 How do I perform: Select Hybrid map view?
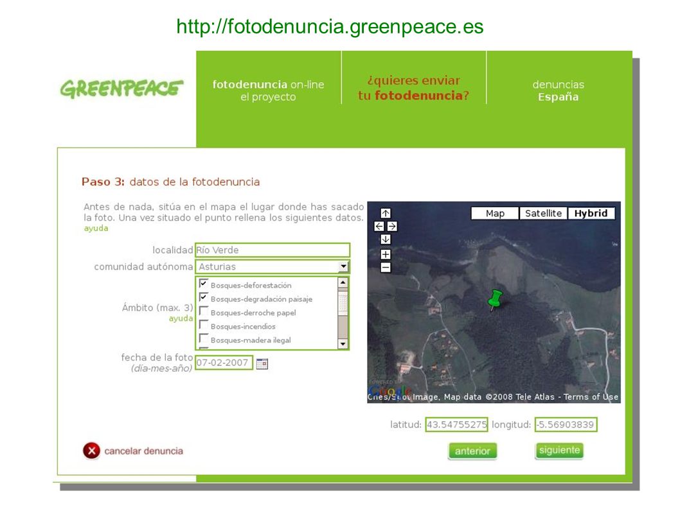591,213
